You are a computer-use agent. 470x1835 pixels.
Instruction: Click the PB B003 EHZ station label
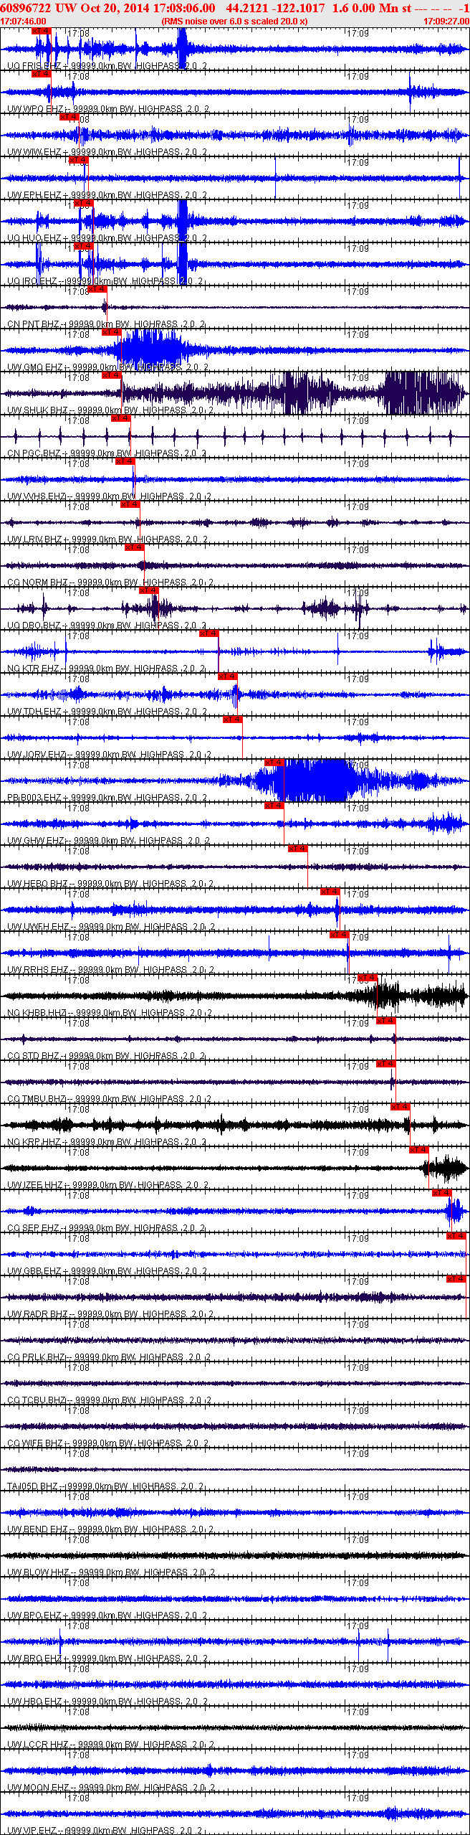(34, 798)
